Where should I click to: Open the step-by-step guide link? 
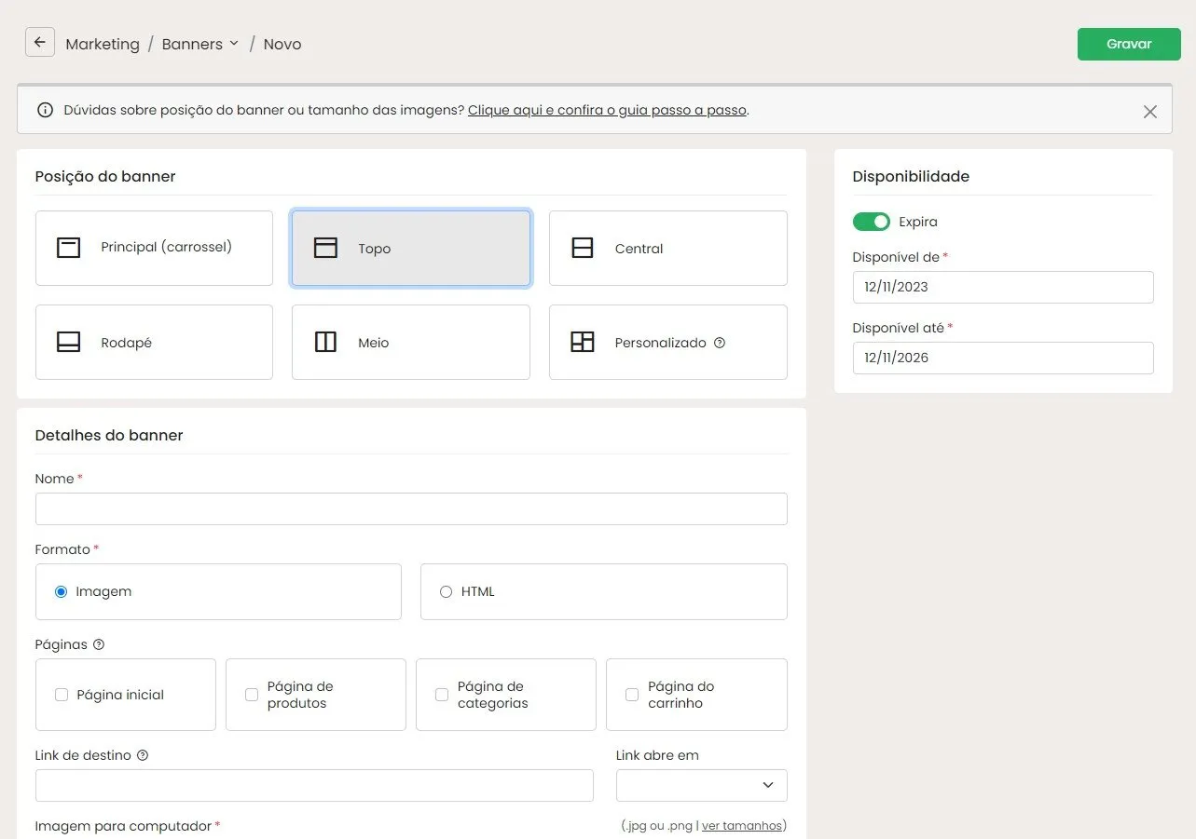tap(608, 110)
